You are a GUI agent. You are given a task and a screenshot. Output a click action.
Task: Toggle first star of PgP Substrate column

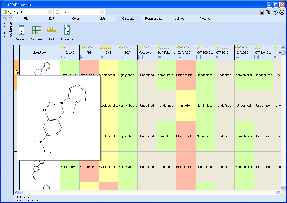pos(160,48)
